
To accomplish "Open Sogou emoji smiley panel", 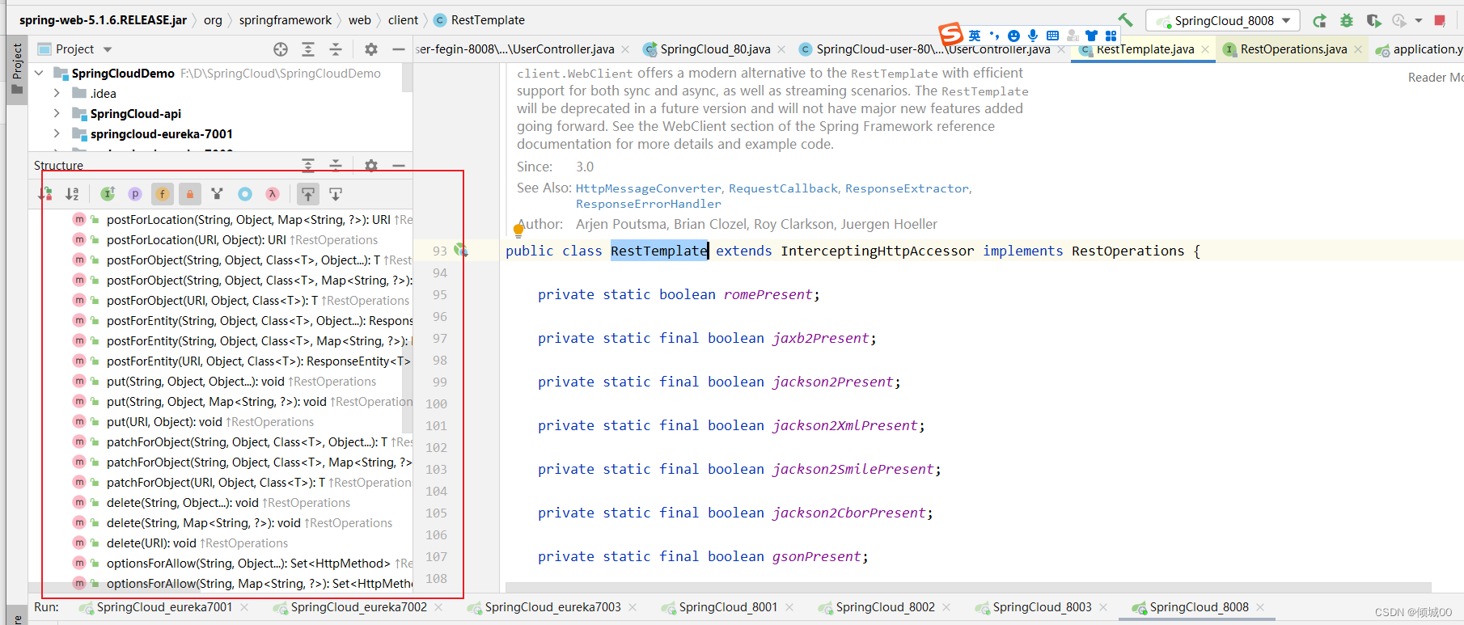I will (1013, 36).
